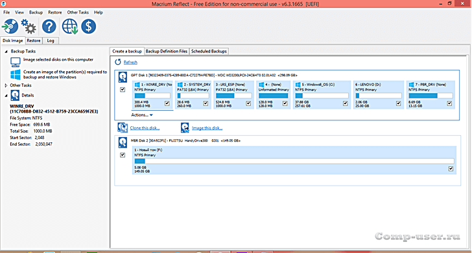
Task: Click the MBR Disk 2 drive icon
Action: click(123, 142)
